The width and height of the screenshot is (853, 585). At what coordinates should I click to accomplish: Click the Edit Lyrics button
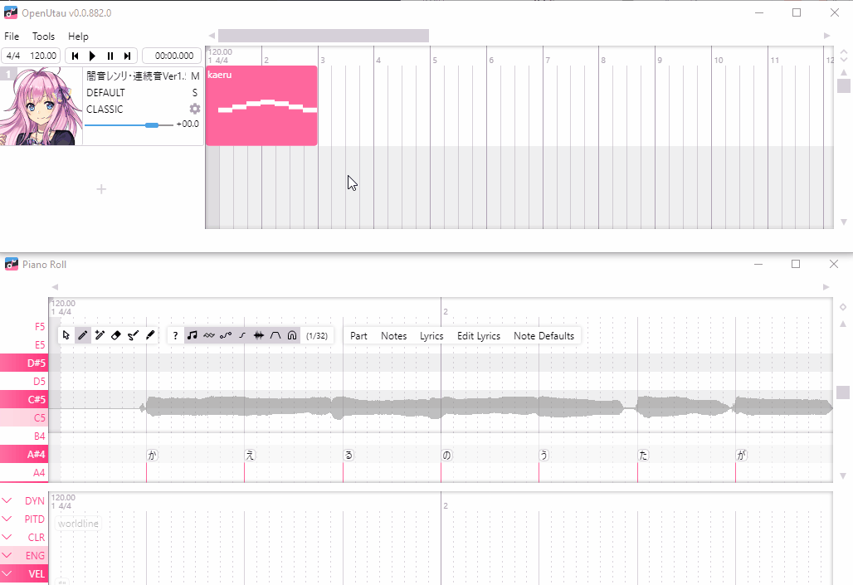(x=479, y=336)
